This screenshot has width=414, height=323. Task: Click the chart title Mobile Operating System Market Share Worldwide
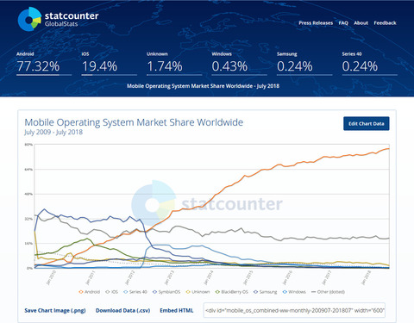pos(134,122)
